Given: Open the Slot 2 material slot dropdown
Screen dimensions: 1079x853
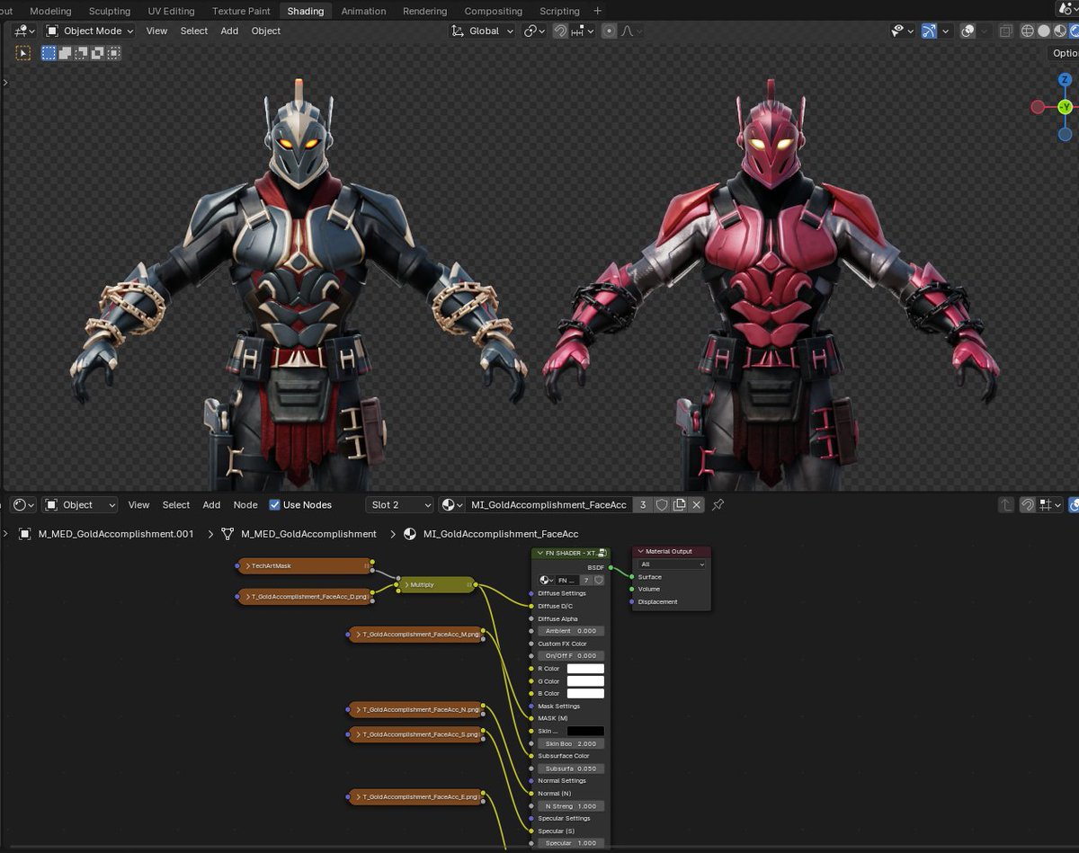Looking at the screenshot, I should 399,505.
